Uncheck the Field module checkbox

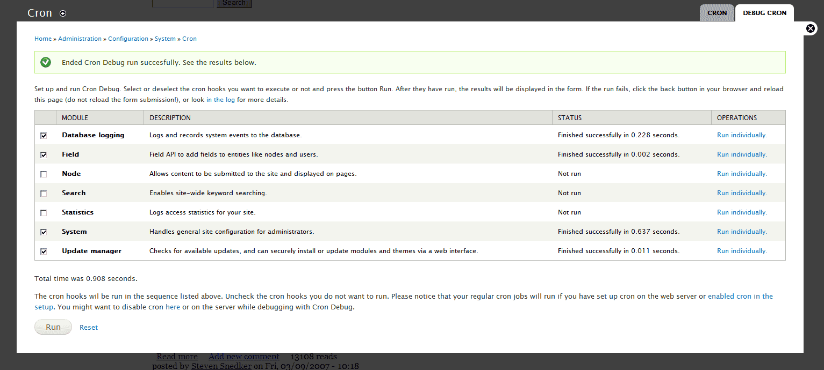tap(44, 155)
